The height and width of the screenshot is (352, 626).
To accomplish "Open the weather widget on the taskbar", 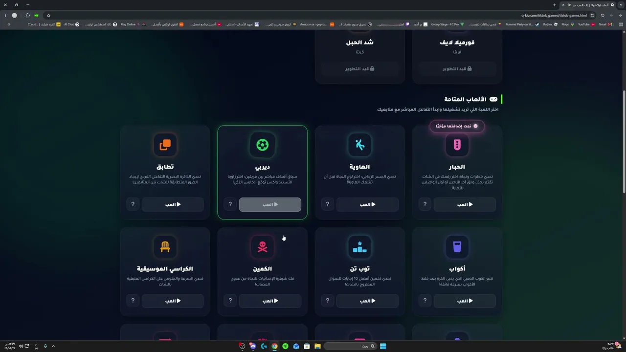I will [611, 346].
